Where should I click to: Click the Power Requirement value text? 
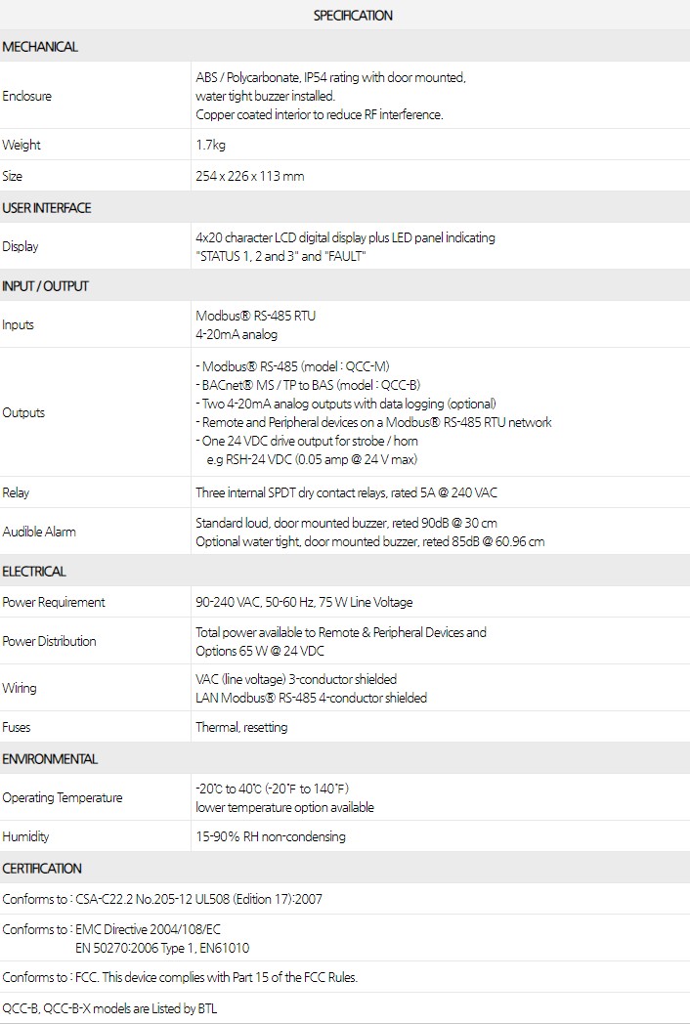(304, 602)
